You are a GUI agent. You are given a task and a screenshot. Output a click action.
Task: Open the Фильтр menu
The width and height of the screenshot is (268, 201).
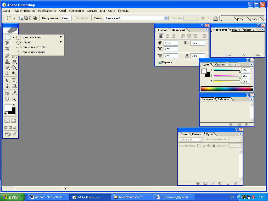(x=92, y=11)
